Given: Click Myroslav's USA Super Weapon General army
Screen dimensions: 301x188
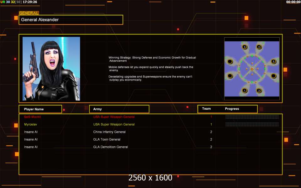Looking at the screenshot, I should (114, 124).
